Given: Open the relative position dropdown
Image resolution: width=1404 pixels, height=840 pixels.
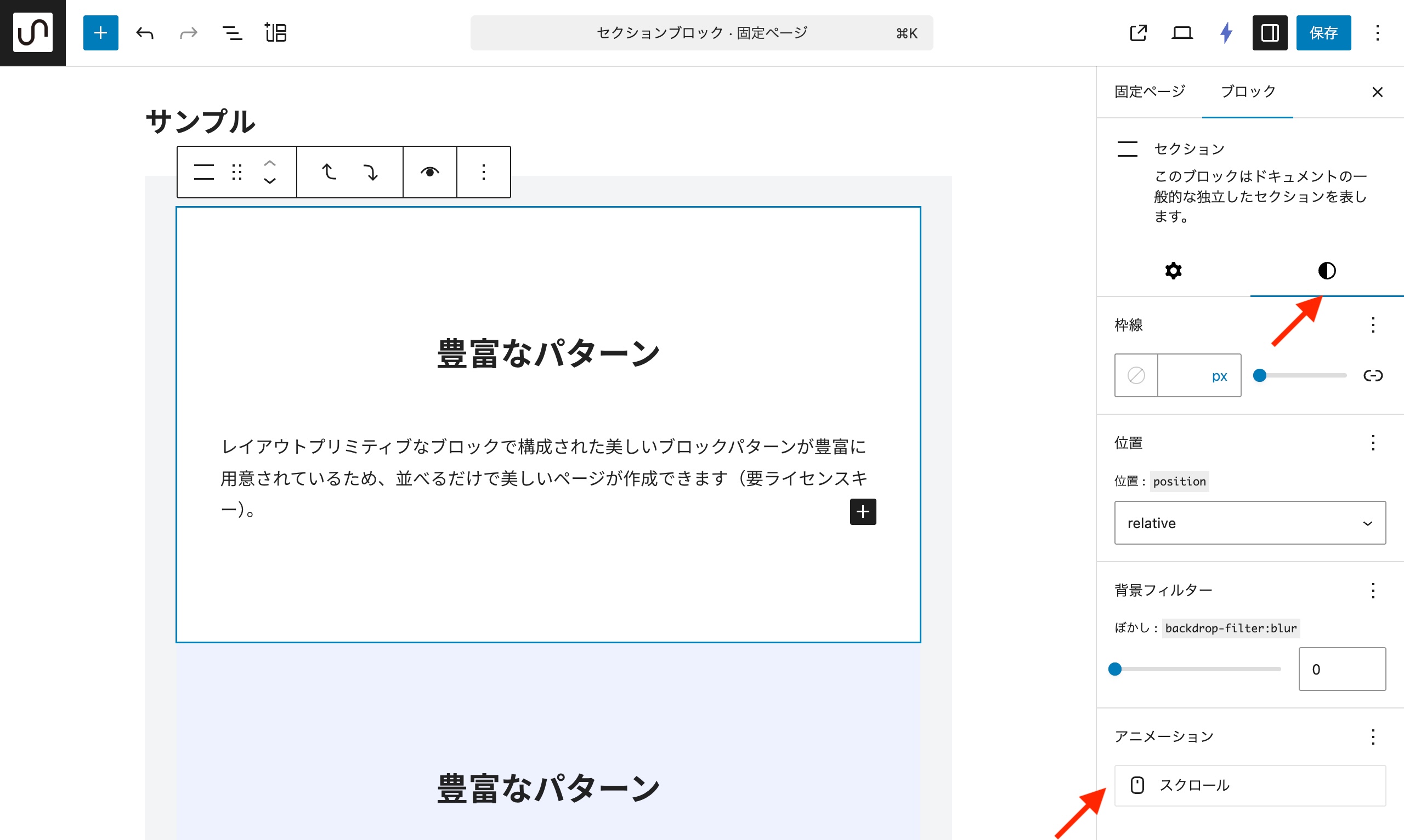Looking at the screenshot, I should pyautogui.click(x=1249, y=523).
